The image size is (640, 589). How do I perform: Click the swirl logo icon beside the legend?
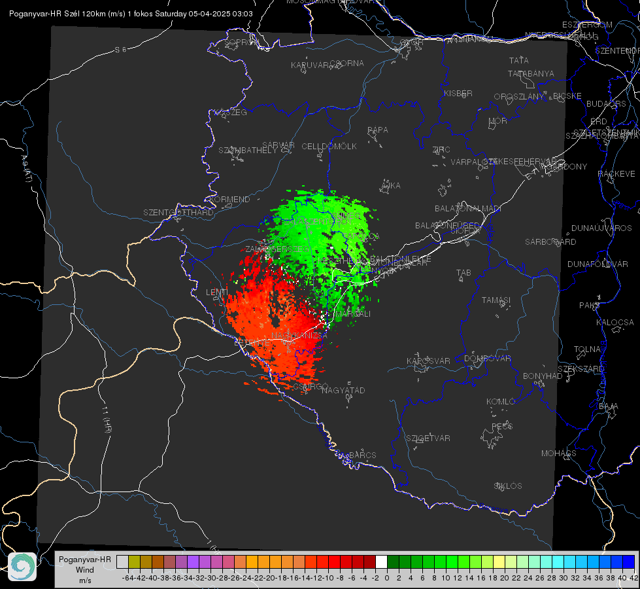(22, 567)
